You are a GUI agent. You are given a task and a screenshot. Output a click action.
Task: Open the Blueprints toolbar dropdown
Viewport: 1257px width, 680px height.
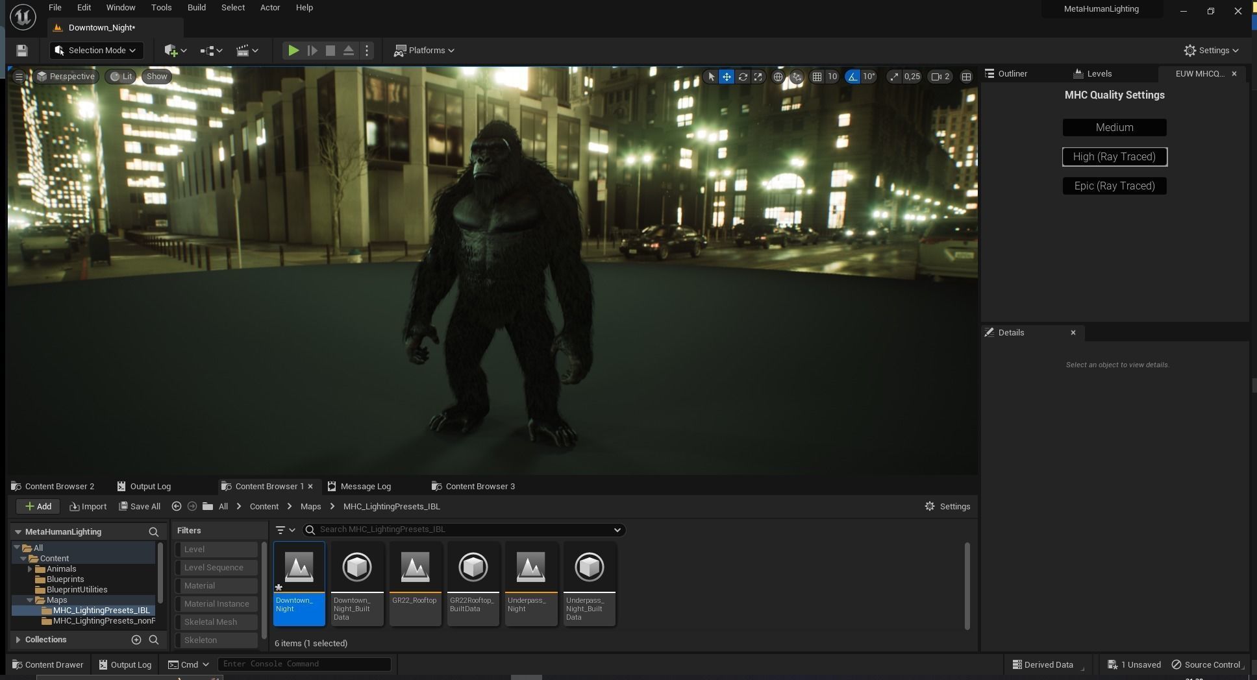212,51
